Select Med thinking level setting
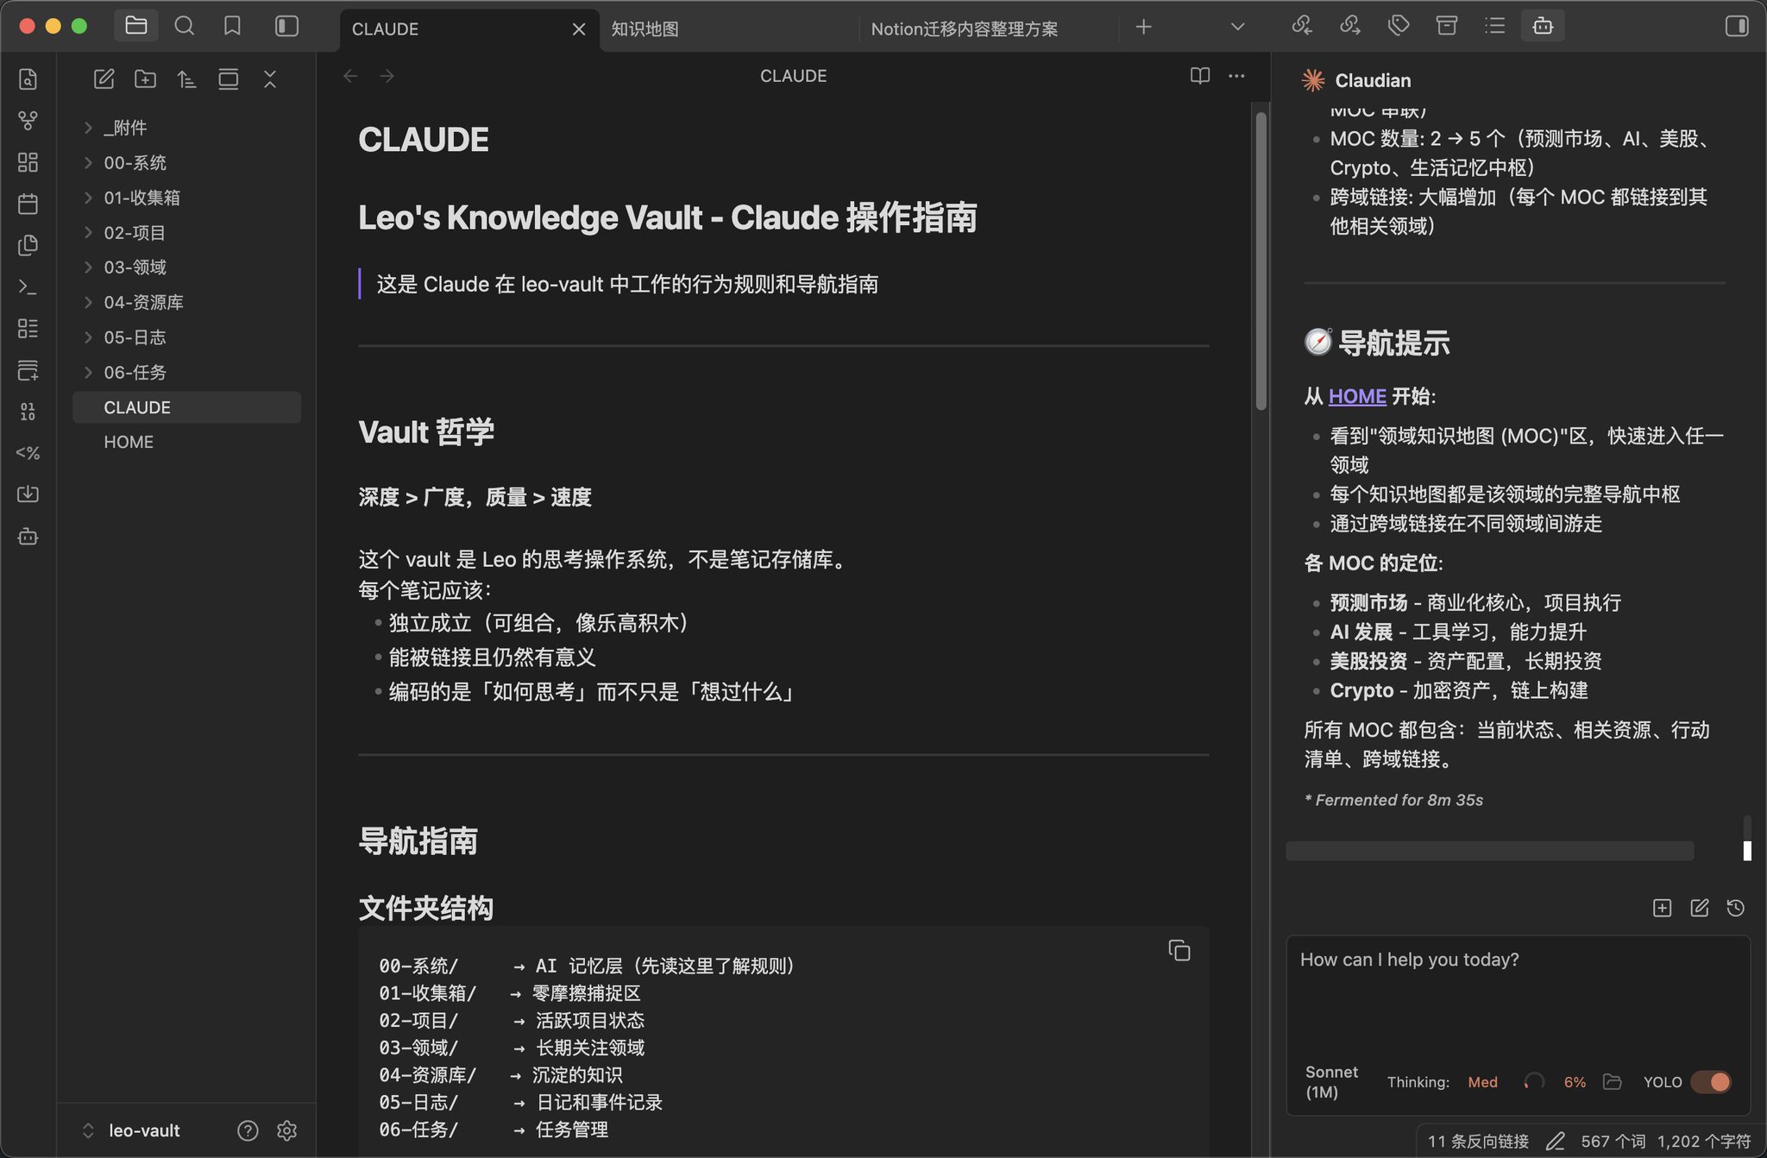Viewport: 1767px width, 1158px height. point(1482,1082)
